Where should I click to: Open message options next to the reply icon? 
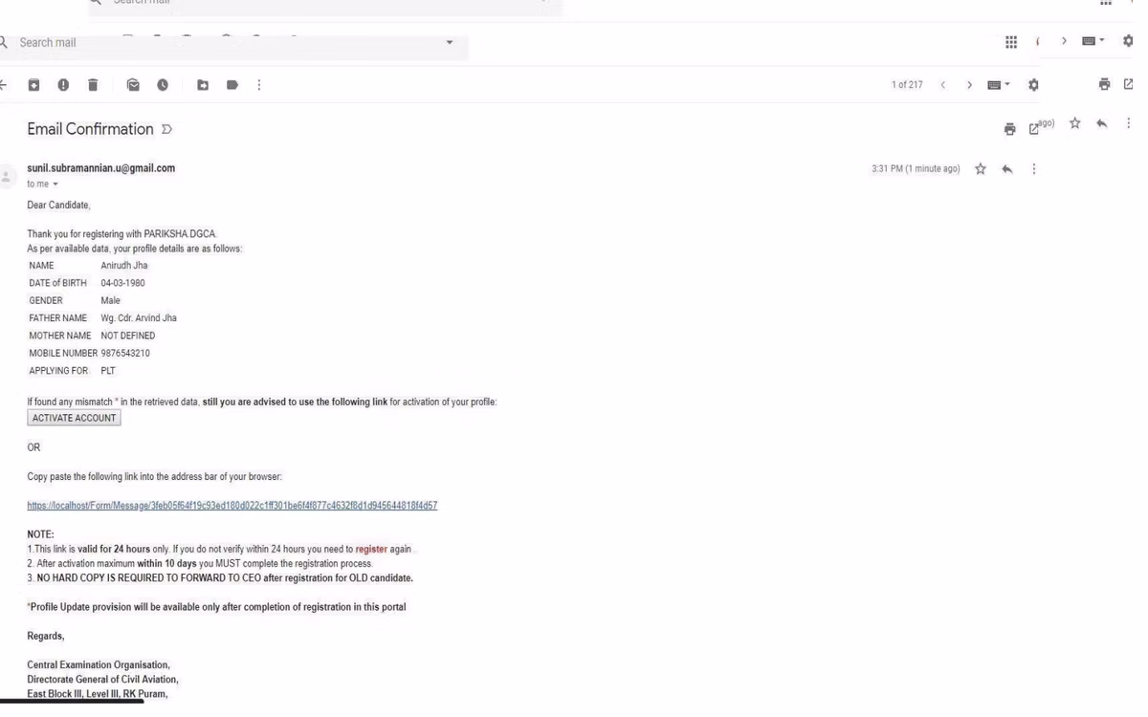[1034, 169]
